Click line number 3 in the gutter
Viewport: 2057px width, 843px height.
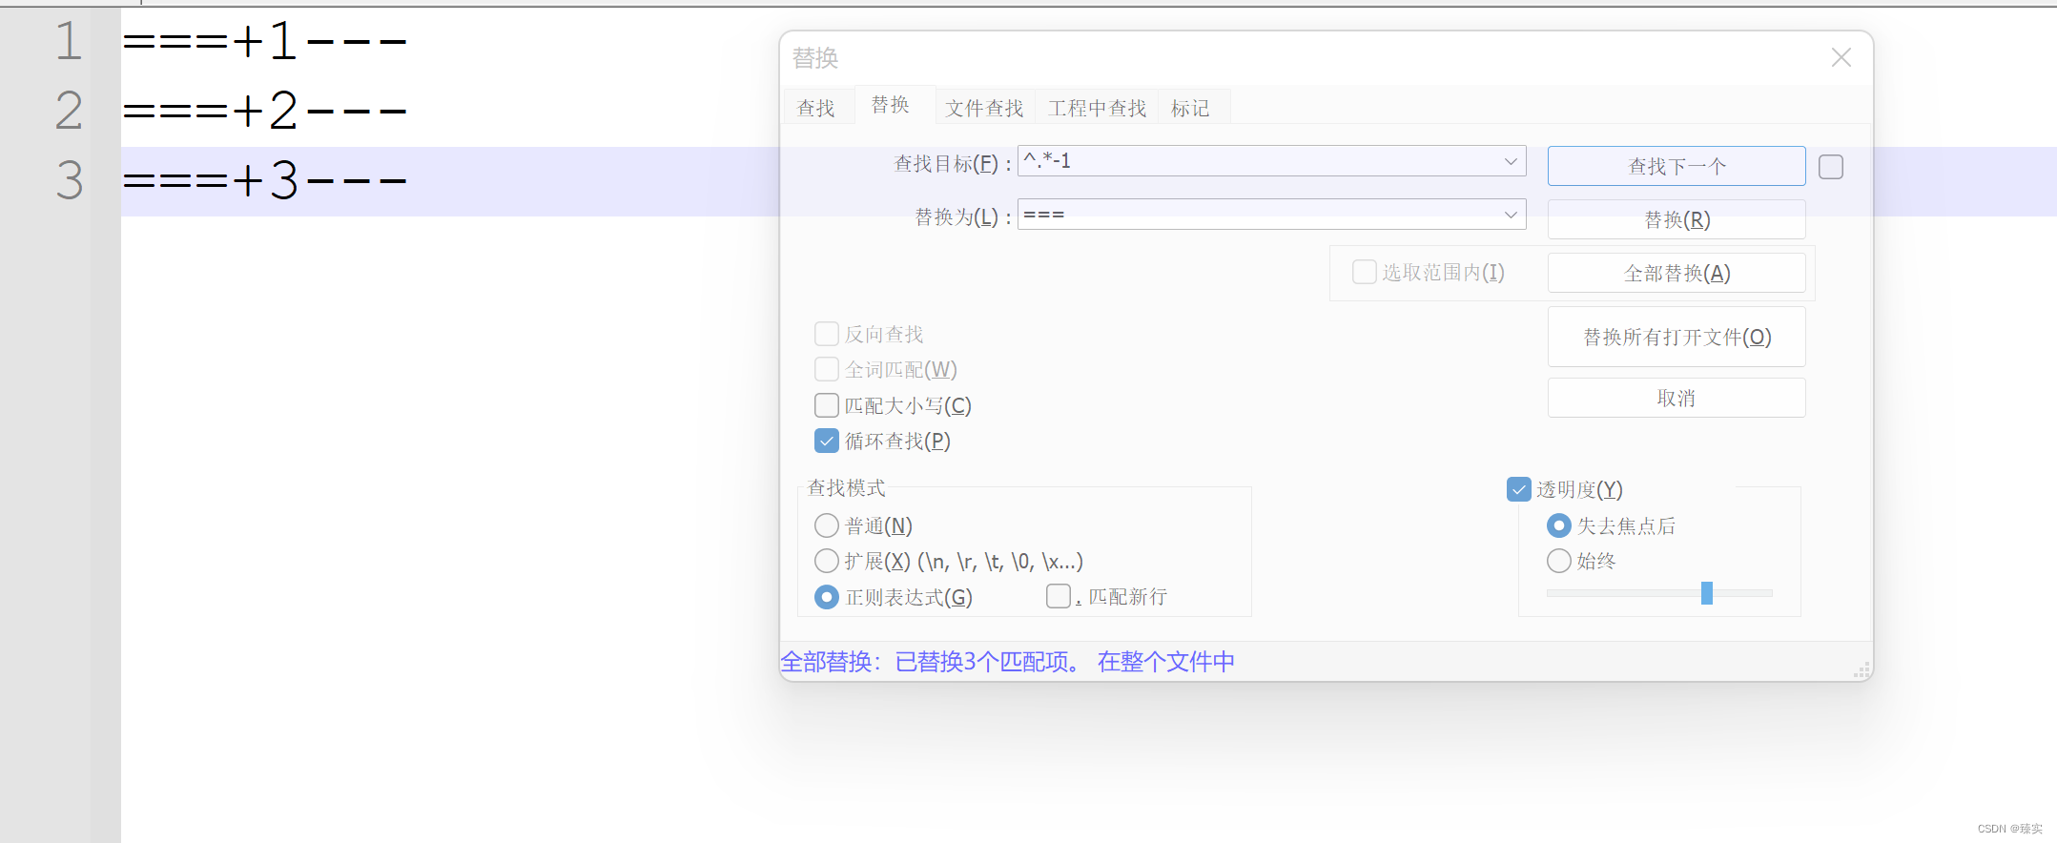[69, 180]
